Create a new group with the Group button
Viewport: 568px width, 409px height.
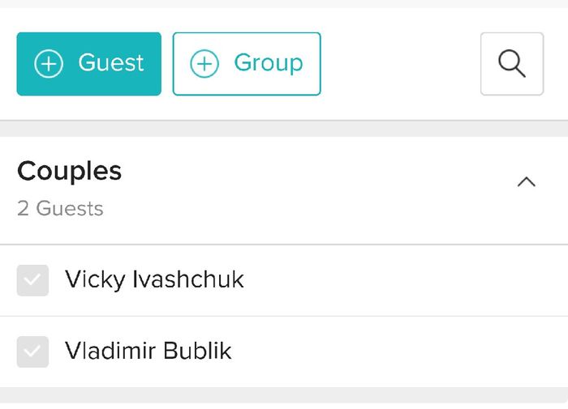247,64
